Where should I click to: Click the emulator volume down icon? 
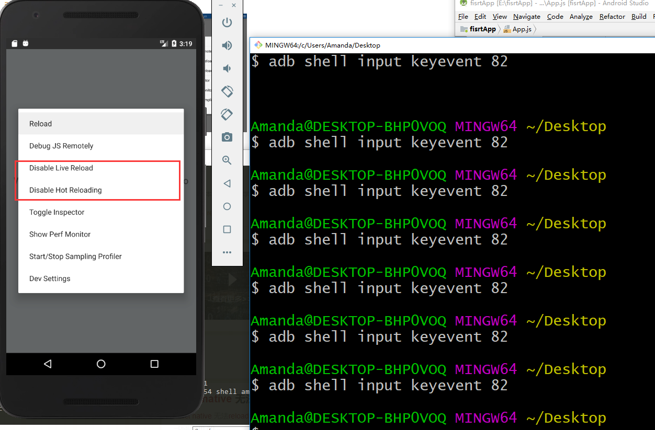pyautogui.click(x=227, y=68)
